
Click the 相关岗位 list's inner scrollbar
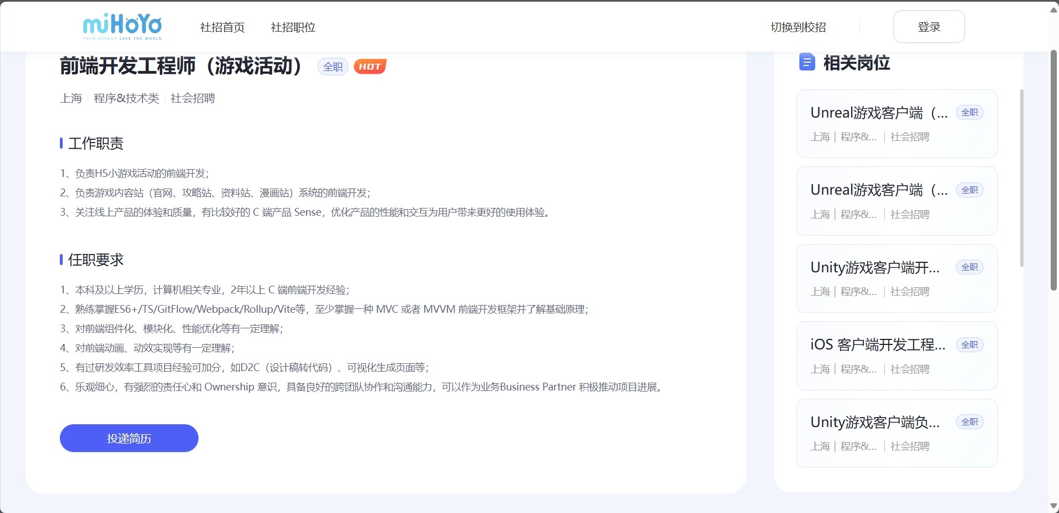pos(1021,177)
